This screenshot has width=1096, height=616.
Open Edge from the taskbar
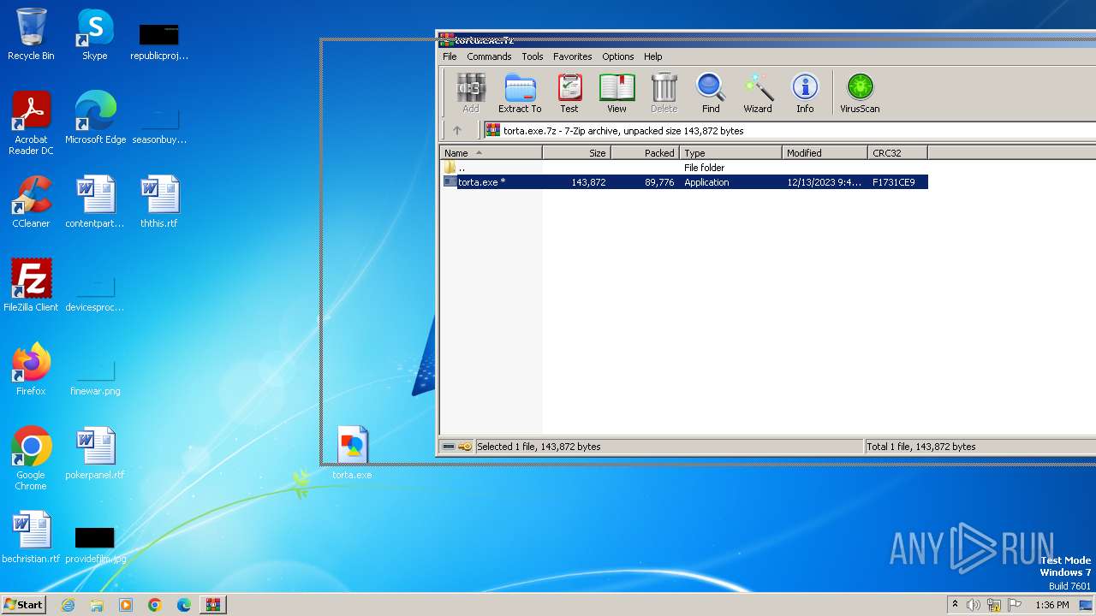pyautogui.click(x=184, y=605)
